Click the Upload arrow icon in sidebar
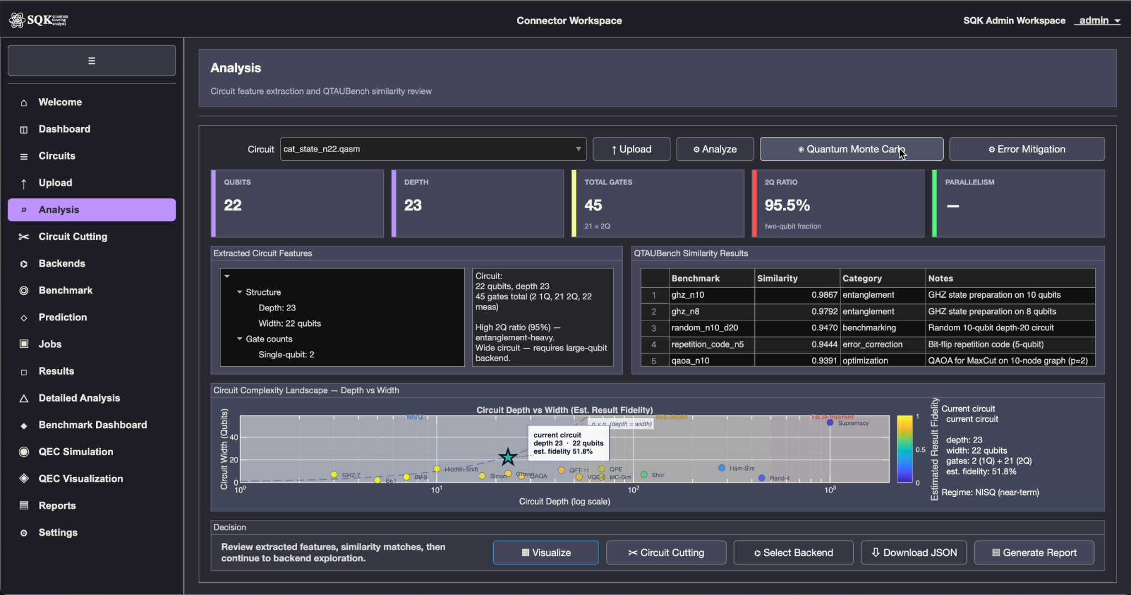The image size is (1131, 595). (x=24, y=183)
